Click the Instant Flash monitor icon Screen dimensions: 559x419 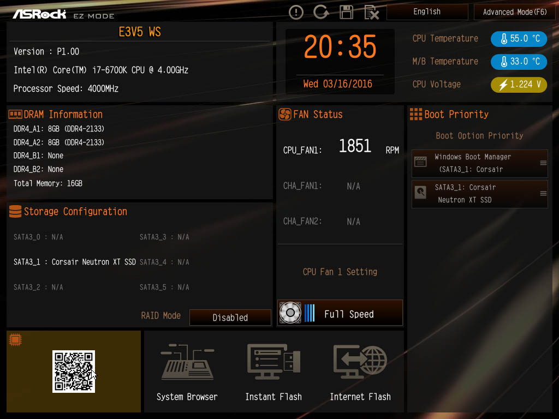coord(274,362)
